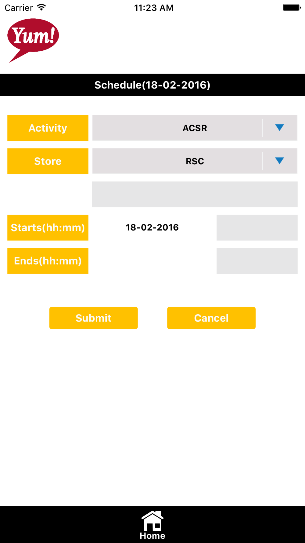This screenshot has width=305, height=543.
Task: Tap the Ends time input field
Action: pyautogui.click(x=257, y=261)
